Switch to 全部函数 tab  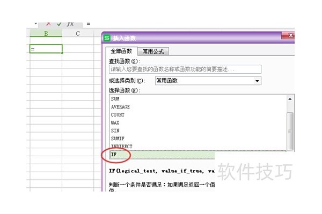tap(121, 51)
